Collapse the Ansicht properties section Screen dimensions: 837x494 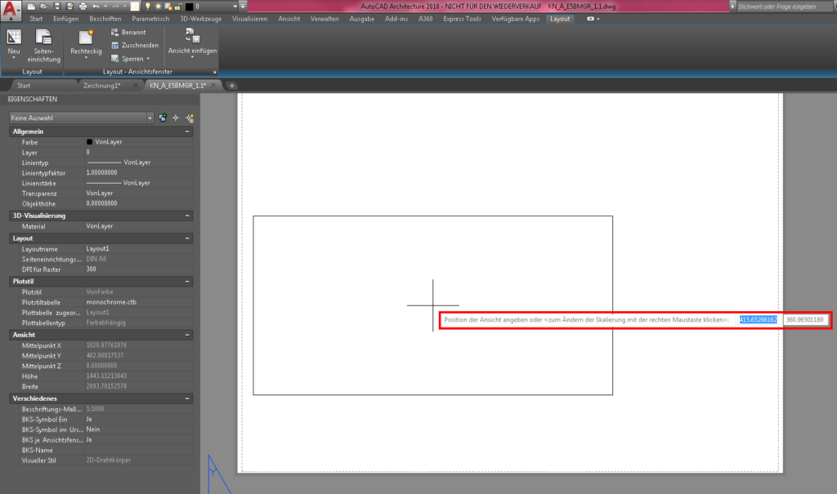(187, 335)
